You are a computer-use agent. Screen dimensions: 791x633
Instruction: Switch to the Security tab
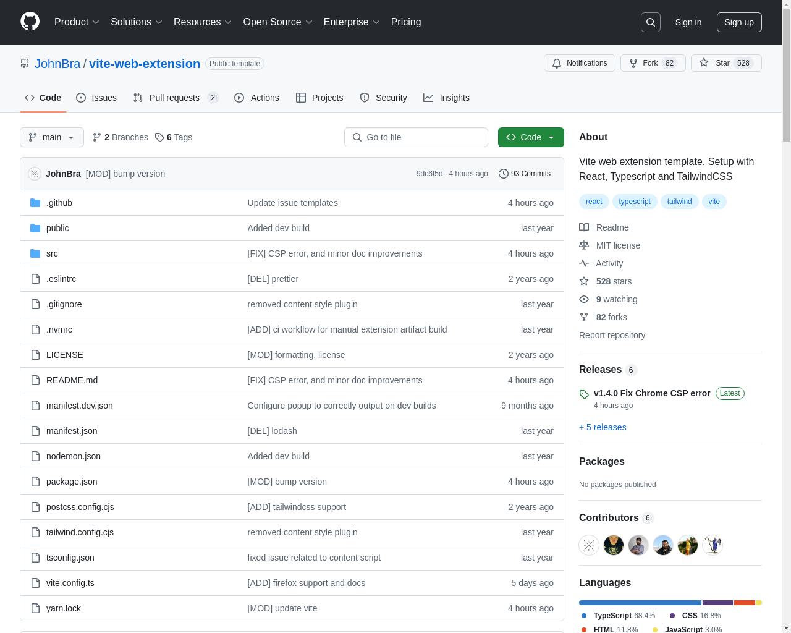click(x=383, y=98)
